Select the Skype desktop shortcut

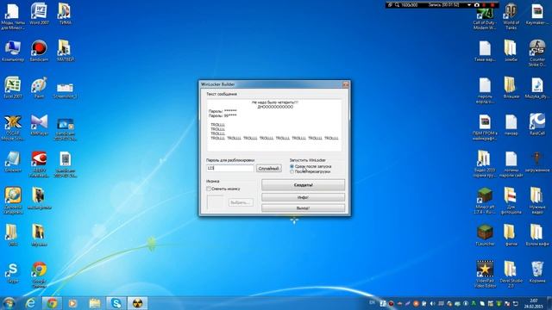(13, 272)
